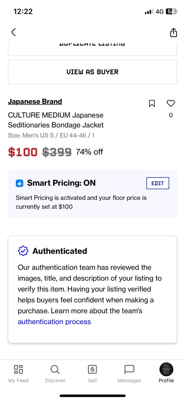Click the Duplicate Listing button
This screenshot has height=401, width=185.
[92, 49]
